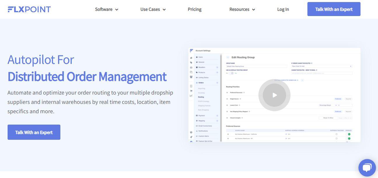This screenshot has width=378, height=178.
Task: Open the live chat bubble widget
Action: point(367,167)
